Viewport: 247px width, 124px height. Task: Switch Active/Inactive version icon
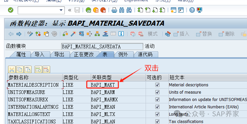click(x=38, y=34)
